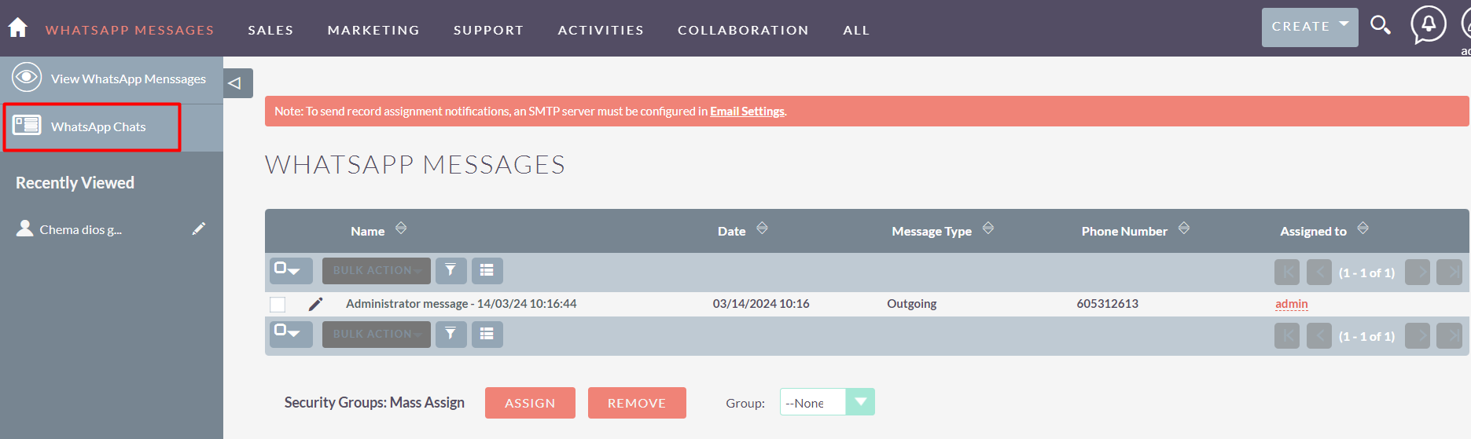Click the 03/14/2024 10:16 date cell
Screen dimensions: 1471x439
click(x=761, y=304)
